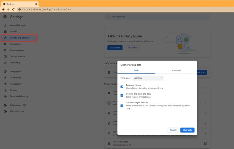
Task: Toggle Cached images and files checkbox
Action: point(122,106)
